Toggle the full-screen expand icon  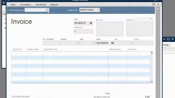tap(154, 4)
